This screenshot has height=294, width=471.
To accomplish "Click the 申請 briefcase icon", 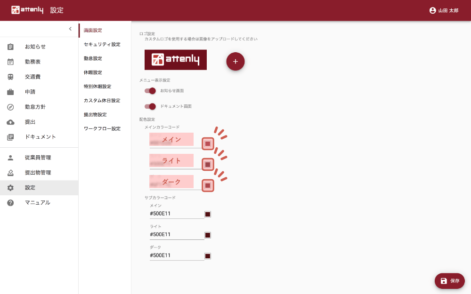I will [x=10, y=92].
